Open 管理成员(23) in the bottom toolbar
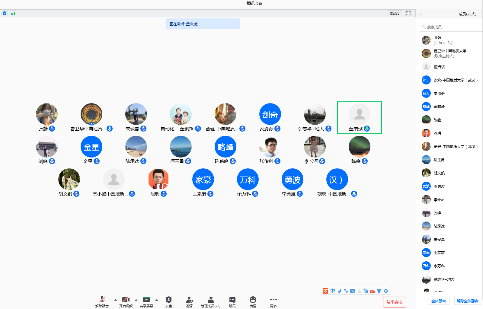The height and width of the screenshot is (309, 483). (x=211, y=301)
